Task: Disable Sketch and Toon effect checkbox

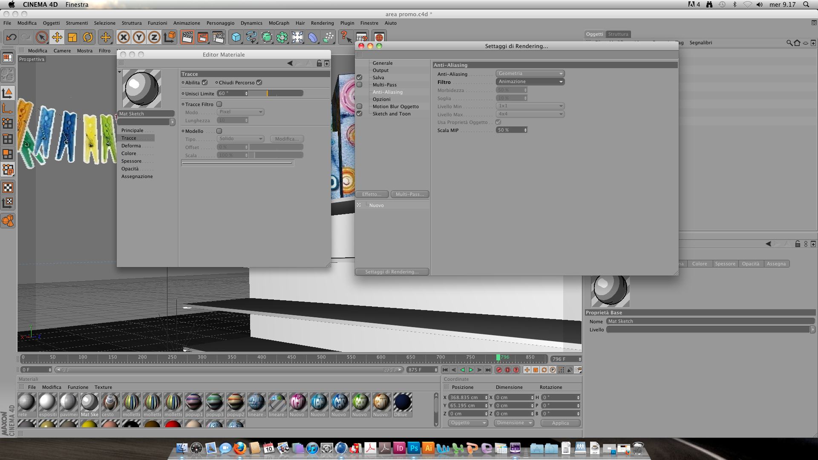Action: click(360, 114)
